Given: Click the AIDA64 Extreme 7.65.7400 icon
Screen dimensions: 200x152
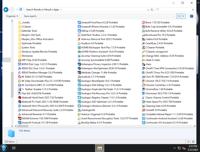Looking at the screenshot, I should click(x=20, y=119).
